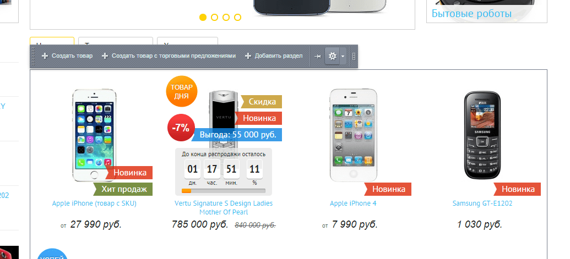The height and width of the screenshot is (259, 570).
Task: Switch to the third partially hidden tab
Action: [187, 41]
